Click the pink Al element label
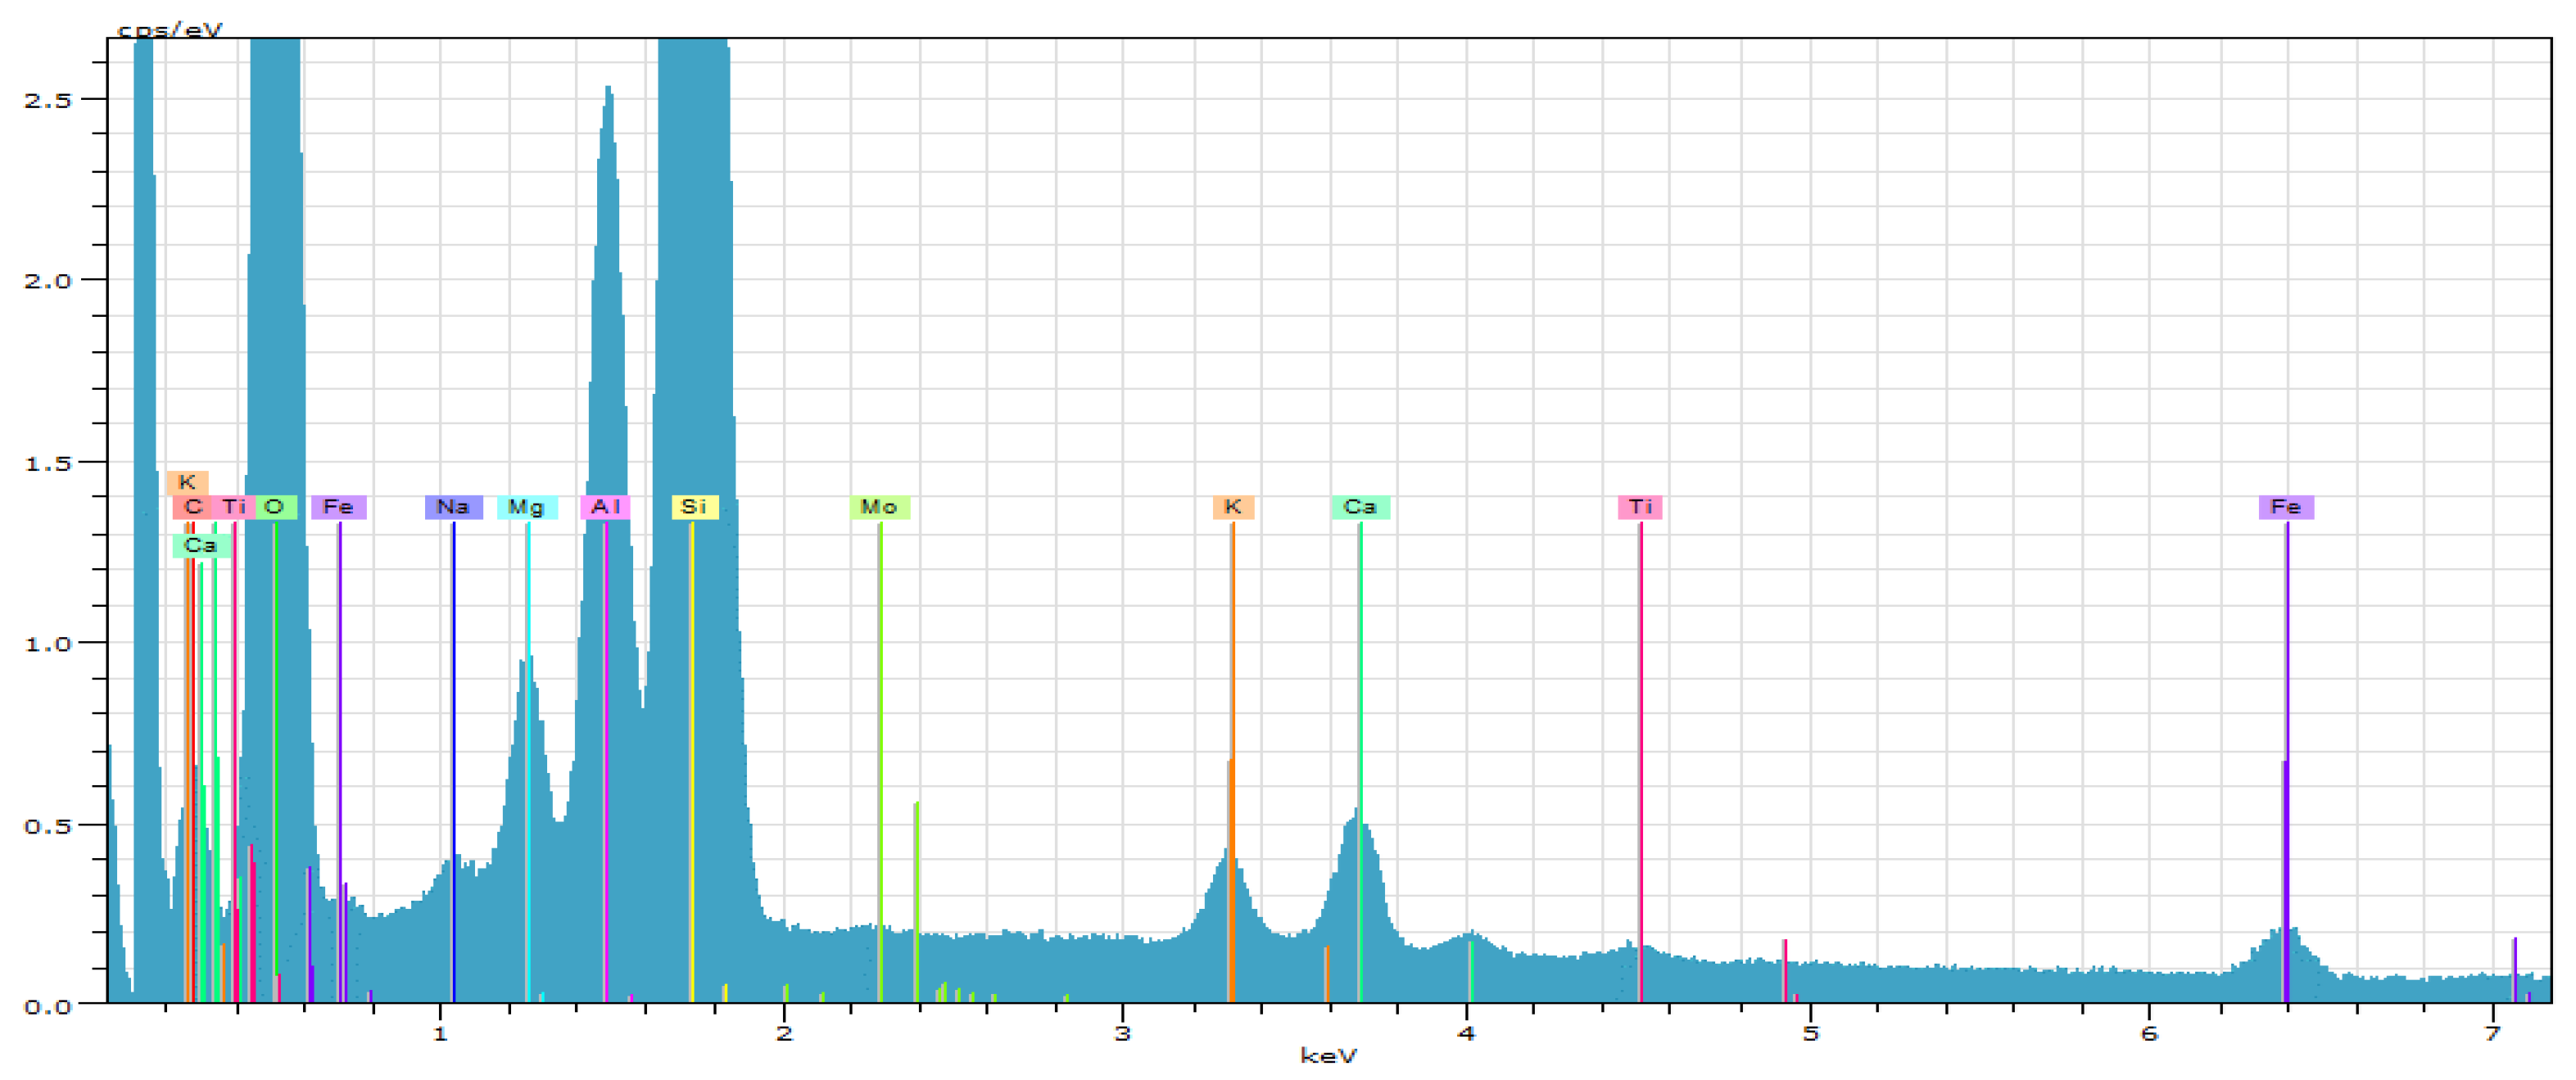Image resolution: width=2576 pixels, height=1080 pixels. point(605,507)
